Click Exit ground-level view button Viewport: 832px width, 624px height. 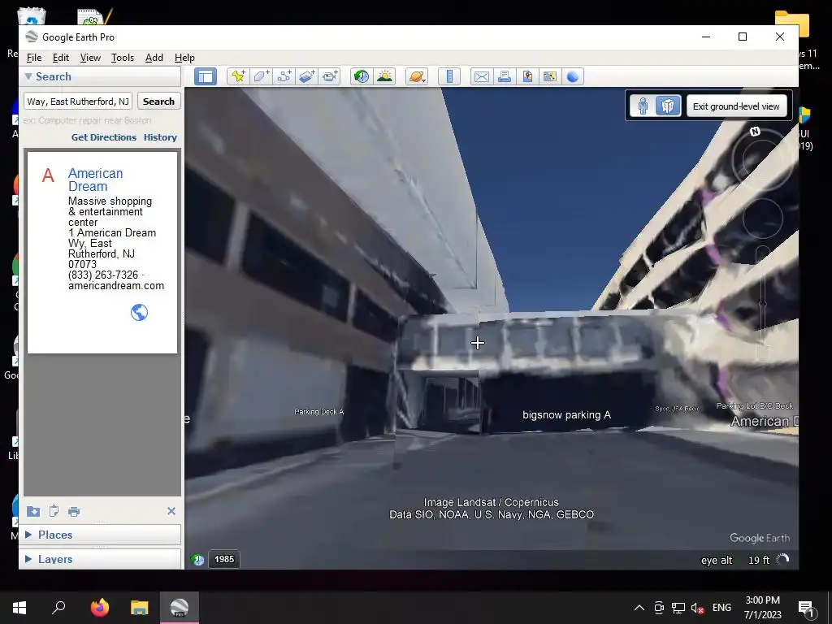736,106
